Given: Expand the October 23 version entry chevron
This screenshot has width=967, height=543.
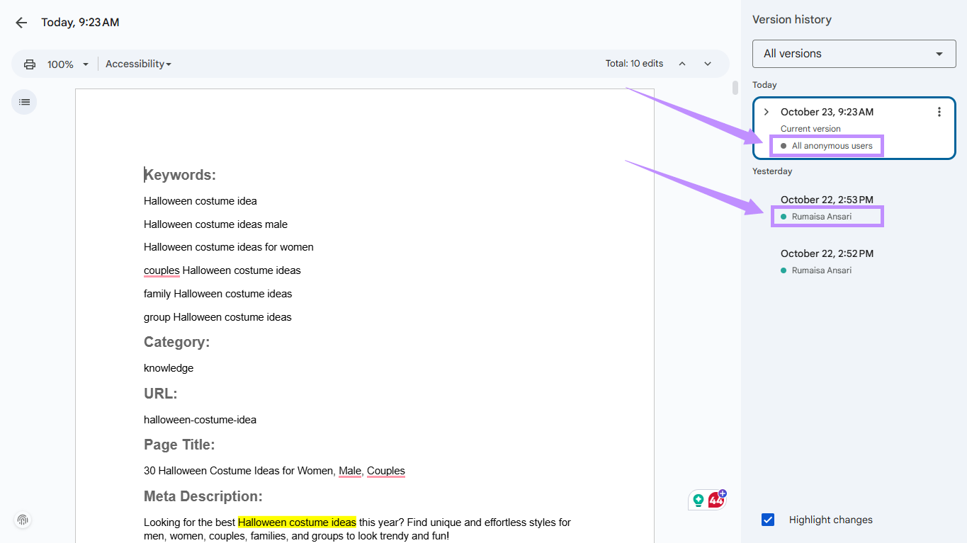Looking at the screenshot, I should [765, 111].
